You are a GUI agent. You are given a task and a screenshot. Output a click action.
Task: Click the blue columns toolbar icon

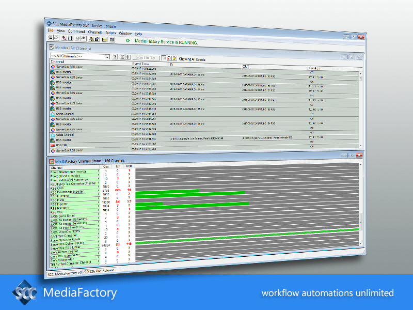tap(112, 40)
